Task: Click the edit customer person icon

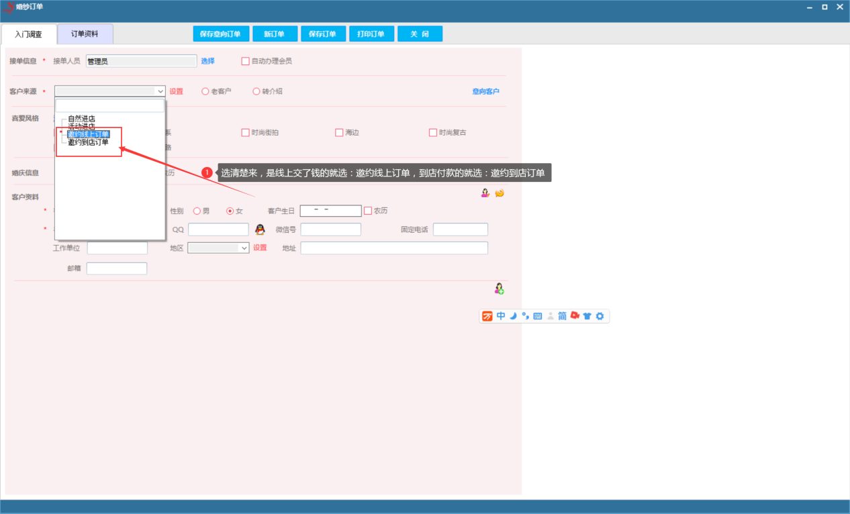Action: click(485, 193)
